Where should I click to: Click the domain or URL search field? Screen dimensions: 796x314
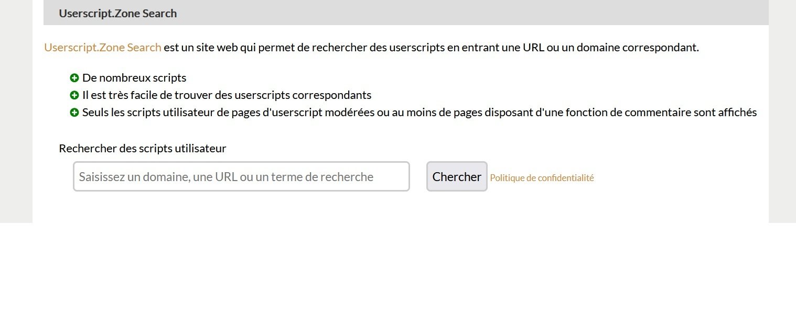(x=241, y=176)
